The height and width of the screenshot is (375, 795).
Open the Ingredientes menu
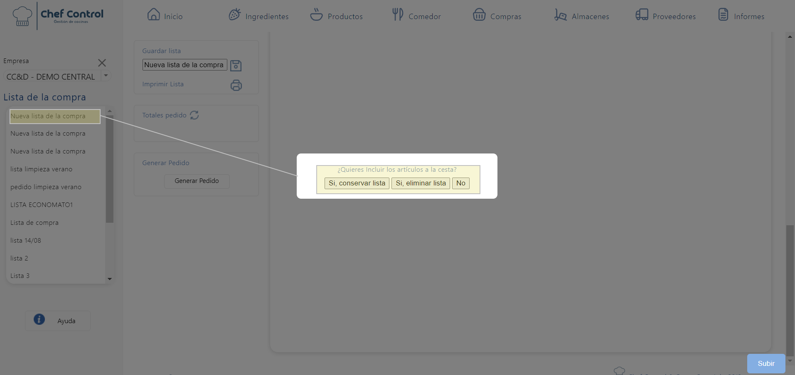(258, 16)
